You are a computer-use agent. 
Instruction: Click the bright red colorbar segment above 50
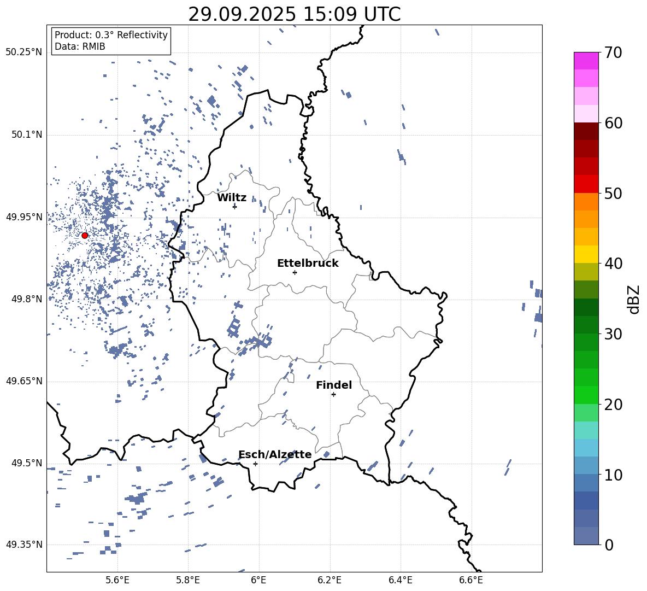(586, 184)
